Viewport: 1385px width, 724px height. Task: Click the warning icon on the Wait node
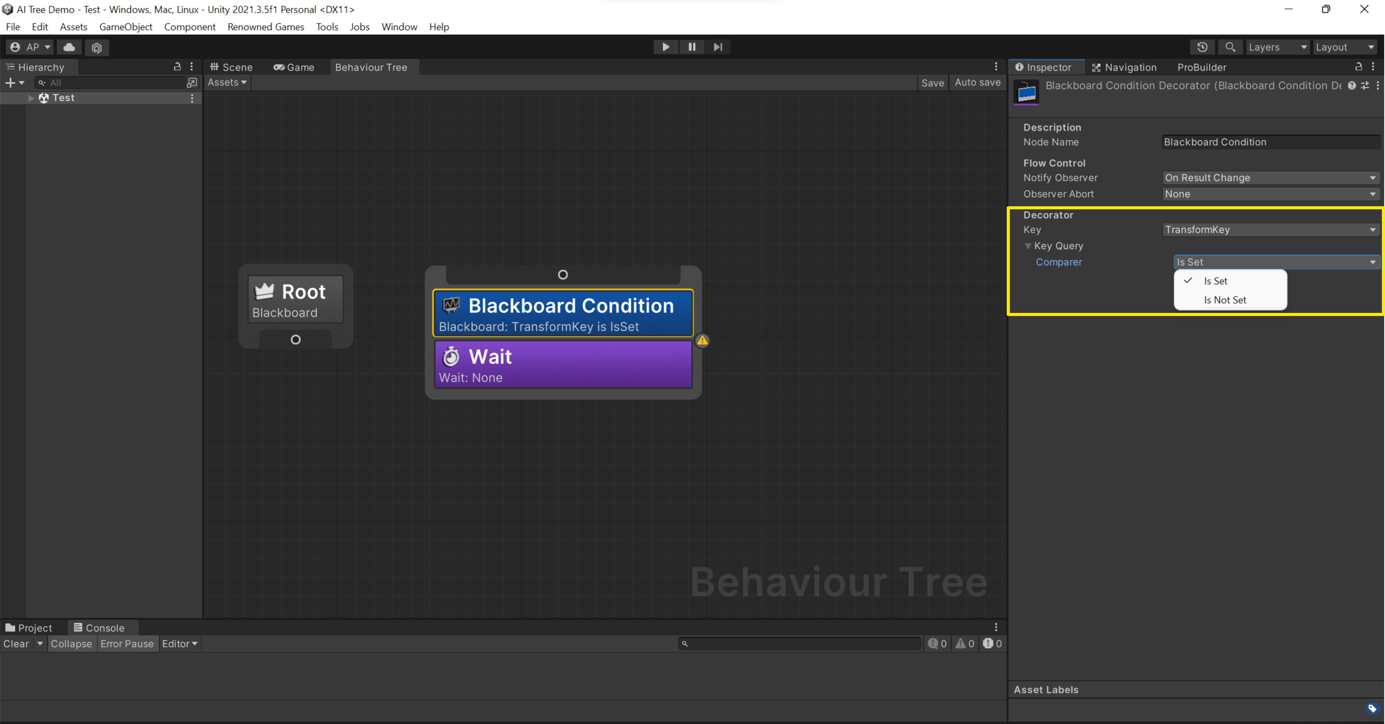702,340
